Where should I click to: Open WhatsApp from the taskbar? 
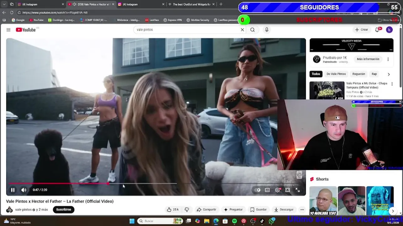(x=271, y=221)
